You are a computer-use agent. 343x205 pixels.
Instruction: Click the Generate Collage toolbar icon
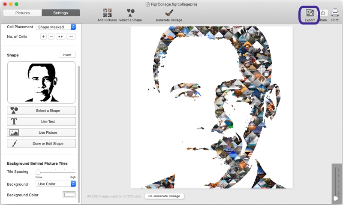(x=169, y=13)
